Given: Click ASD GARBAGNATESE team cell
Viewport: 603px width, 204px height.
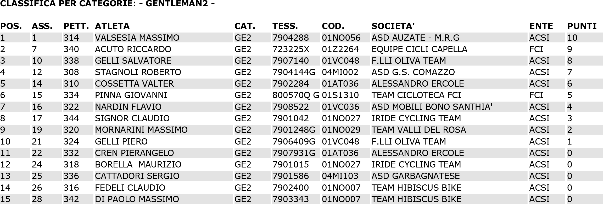Looking at the screenshot, I should 416,176.
